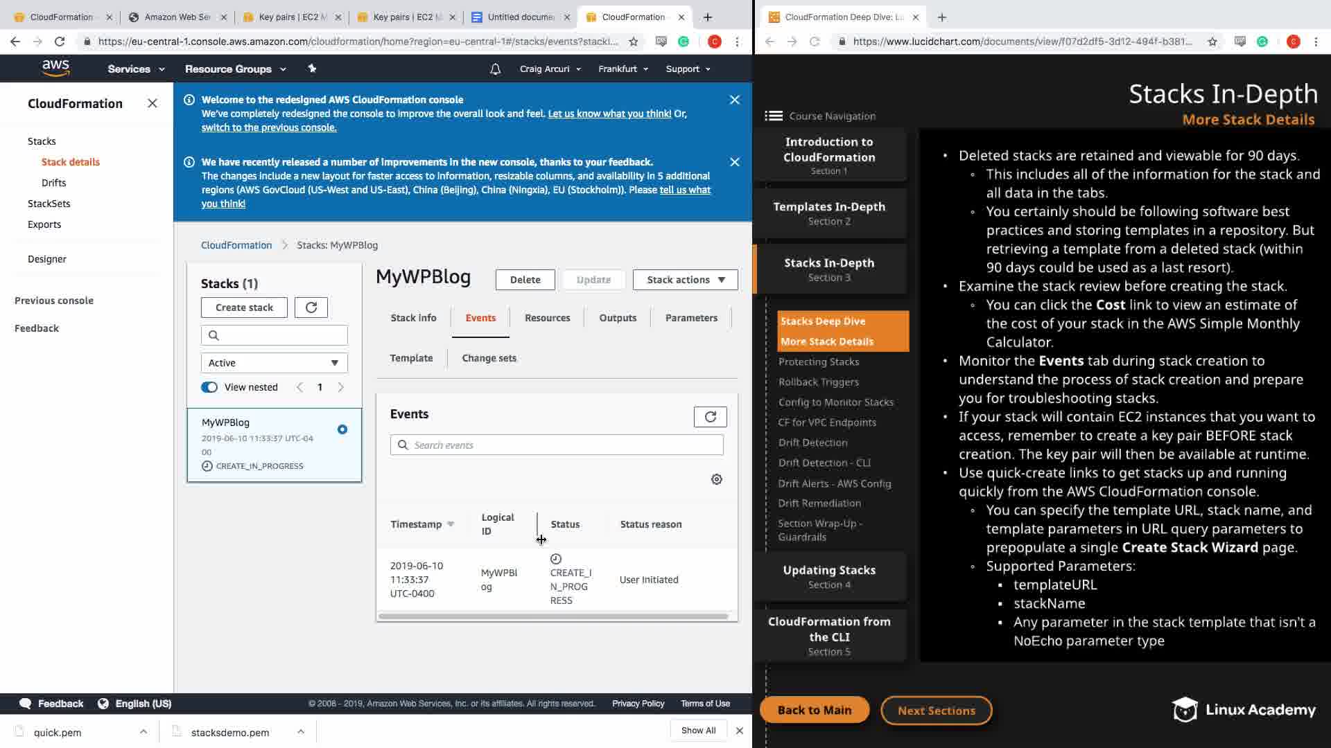Dismiss the welcome banner with X icon
This screenshot has width=1331, height=748.
735,100
